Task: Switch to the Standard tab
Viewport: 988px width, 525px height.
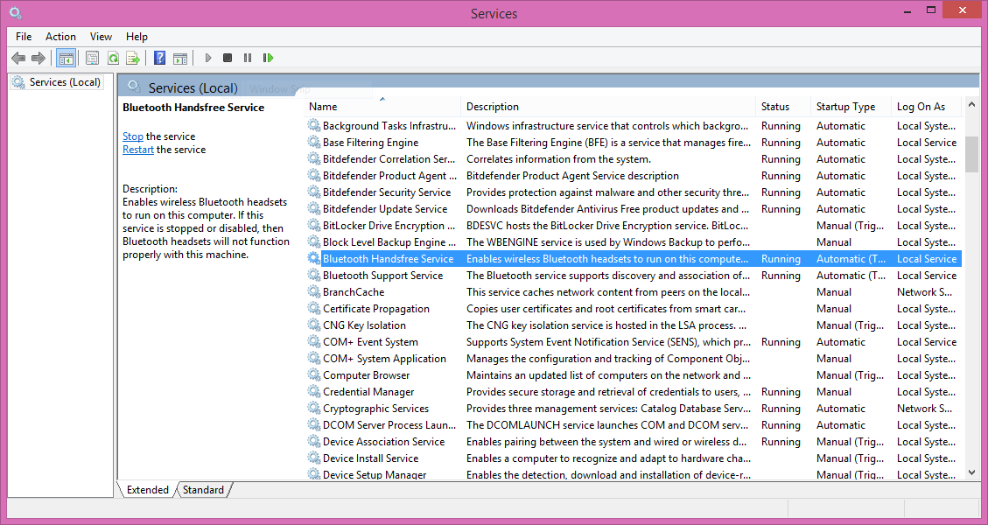Action: coord(203,490)
